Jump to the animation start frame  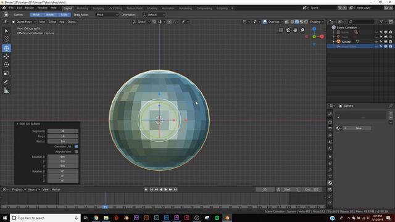coord(151,189)
